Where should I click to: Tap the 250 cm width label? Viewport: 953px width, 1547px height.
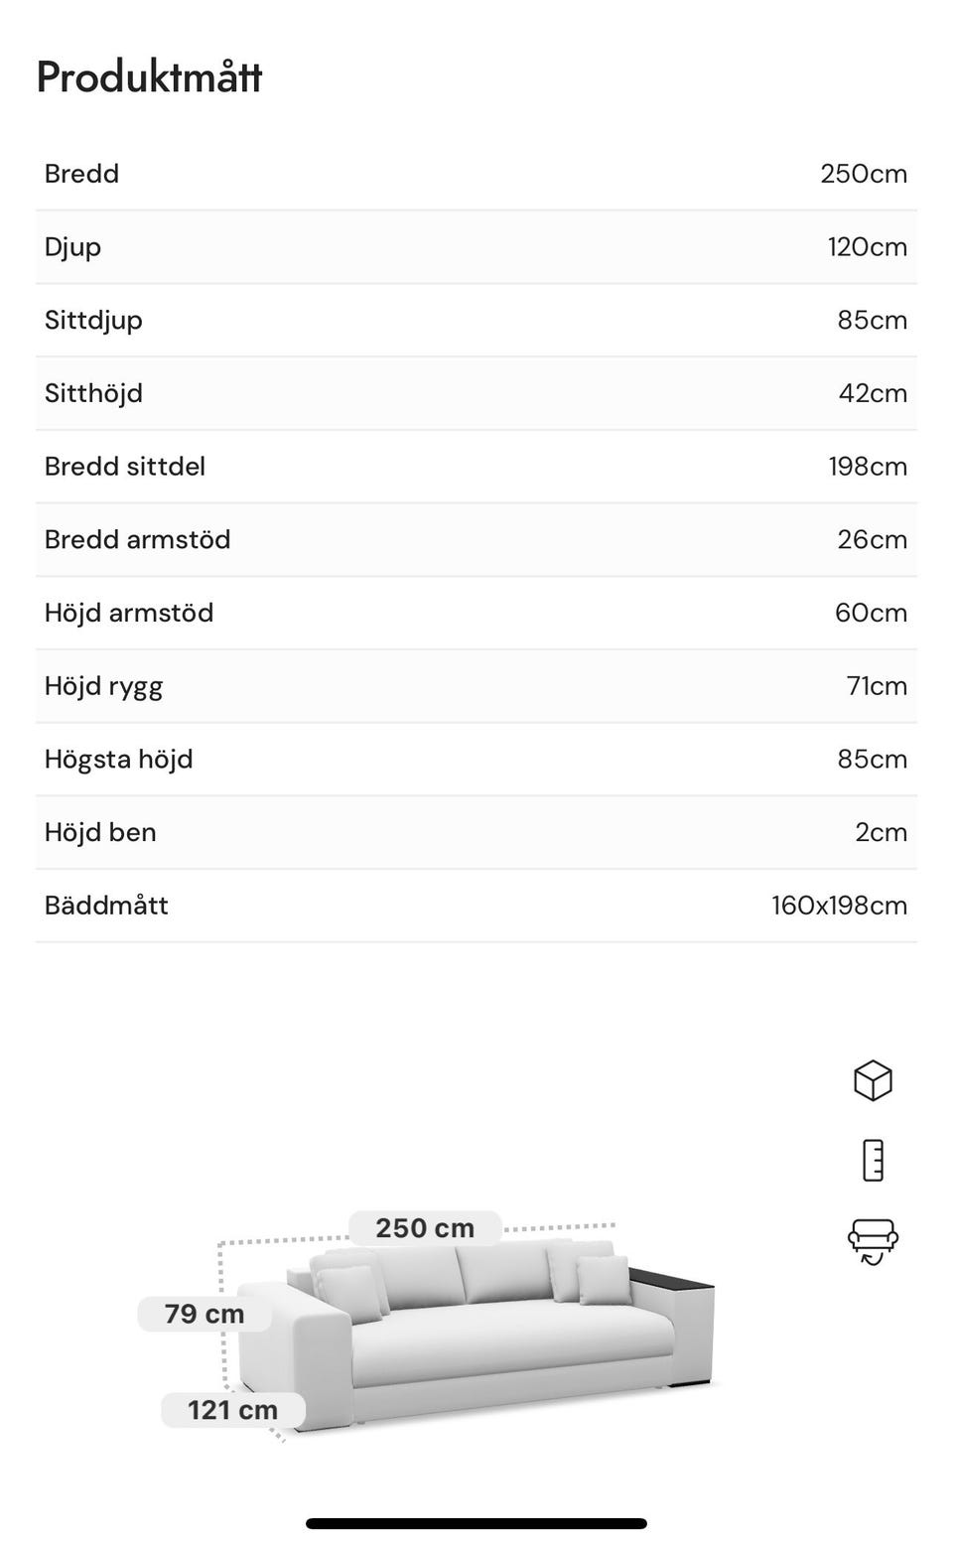(425, 1228)
